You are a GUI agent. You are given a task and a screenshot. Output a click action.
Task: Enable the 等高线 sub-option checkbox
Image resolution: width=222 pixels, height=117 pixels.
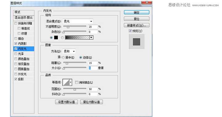coord(19,28)
